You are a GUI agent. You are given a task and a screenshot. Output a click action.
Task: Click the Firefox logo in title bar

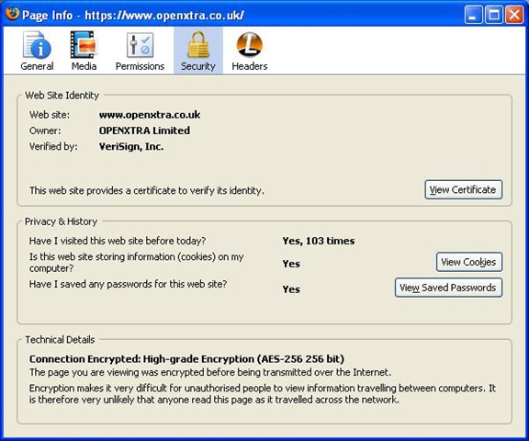12,14
